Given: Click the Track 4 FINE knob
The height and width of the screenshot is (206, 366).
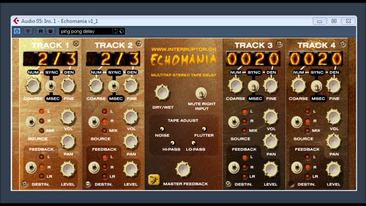Looking at the screenshot, I should (x=334, y=85).
